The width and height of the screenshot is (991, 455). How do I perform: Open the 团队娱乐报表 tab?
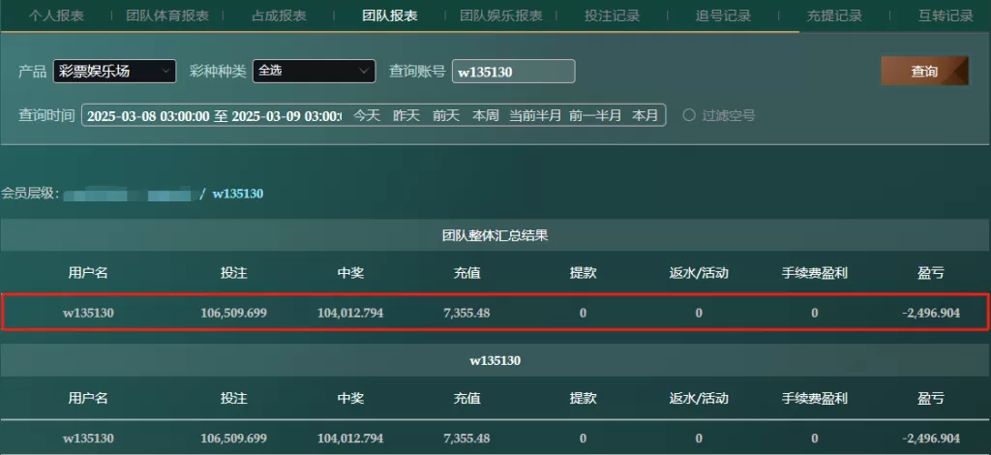(x=501, y=15)
